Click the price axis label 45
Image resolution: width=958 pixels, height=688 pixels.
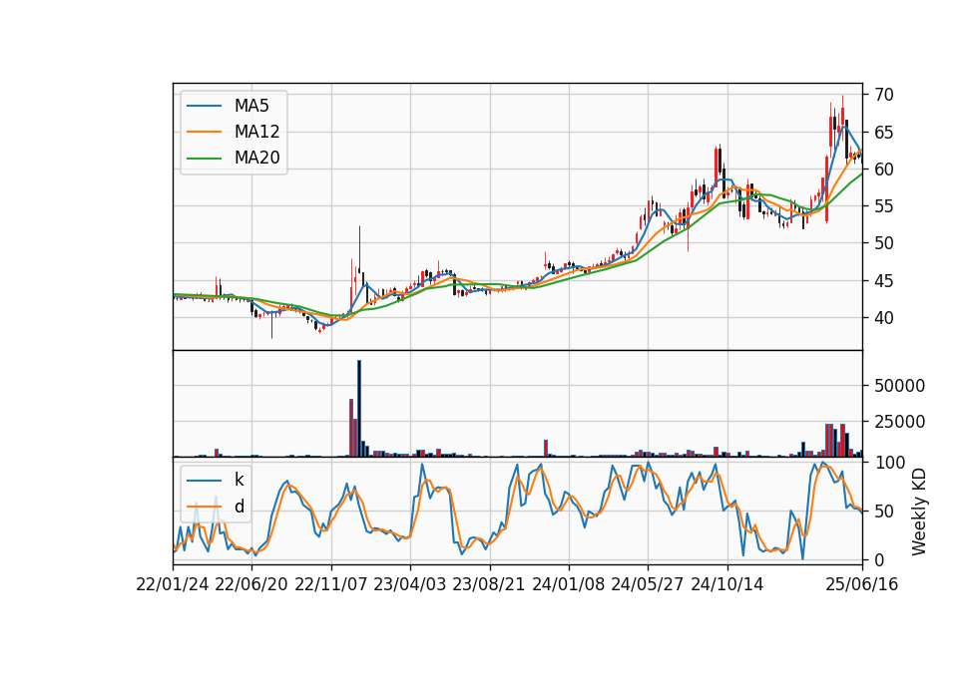coord(883,281)
